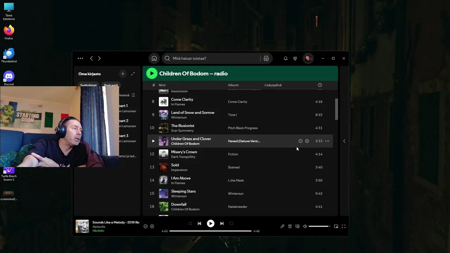
Task: Open the friend activity icon
Action: pos(295,58)
